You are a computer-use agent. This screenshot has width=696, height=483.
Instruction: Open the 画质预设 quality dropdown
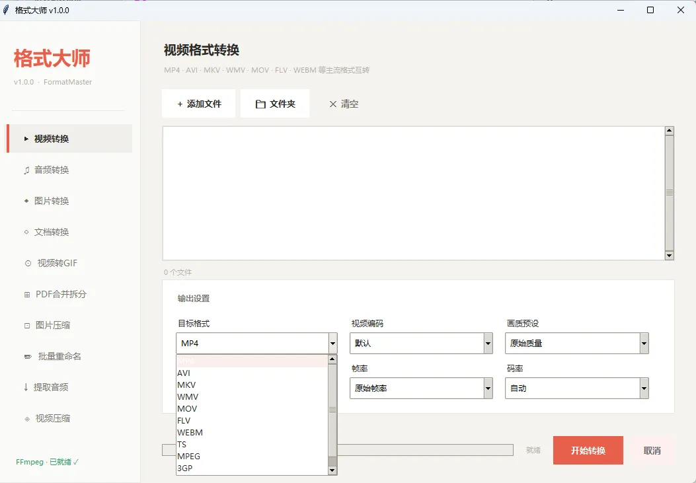[x=576, y=344]
